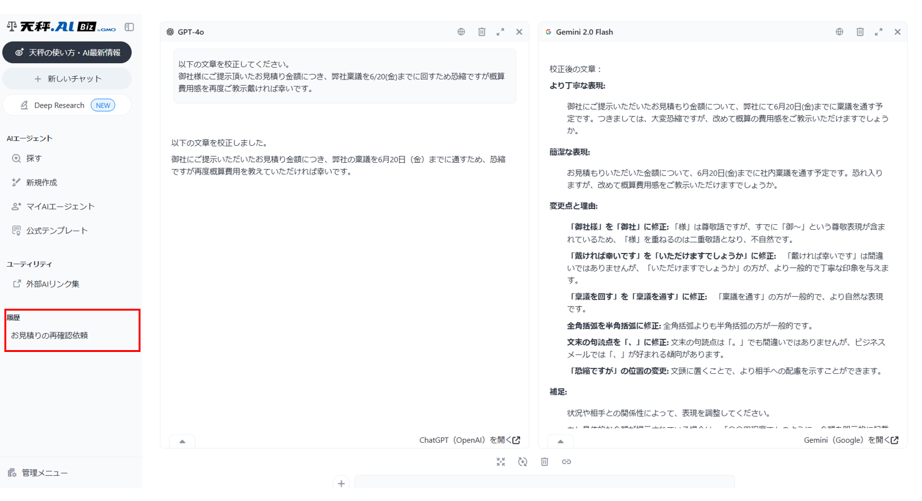Click the regenerate icon in the bottom toolbar

pos(522,462)
